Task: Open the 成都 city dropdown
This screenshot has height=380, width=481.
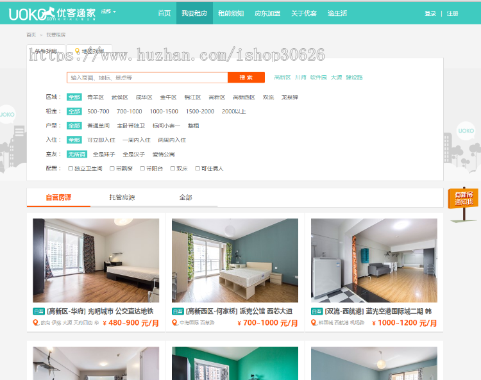Action: click(x=108, y=12)
